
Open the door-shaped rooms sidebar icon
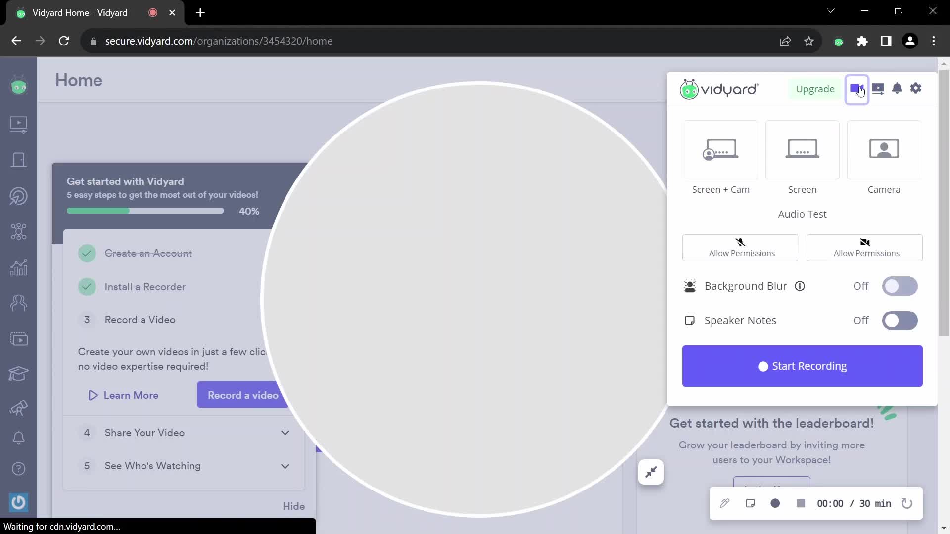[x=19, y=160]
